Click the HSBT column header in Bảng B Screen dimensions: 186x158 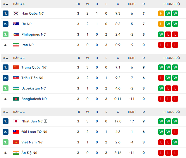[x=132, y=58]
